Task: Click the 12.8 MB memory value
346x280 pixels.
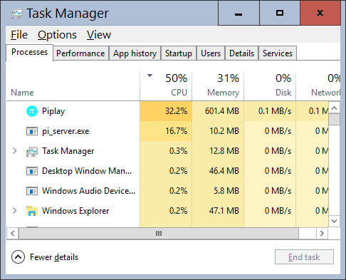Action: (x=224, y=151)
